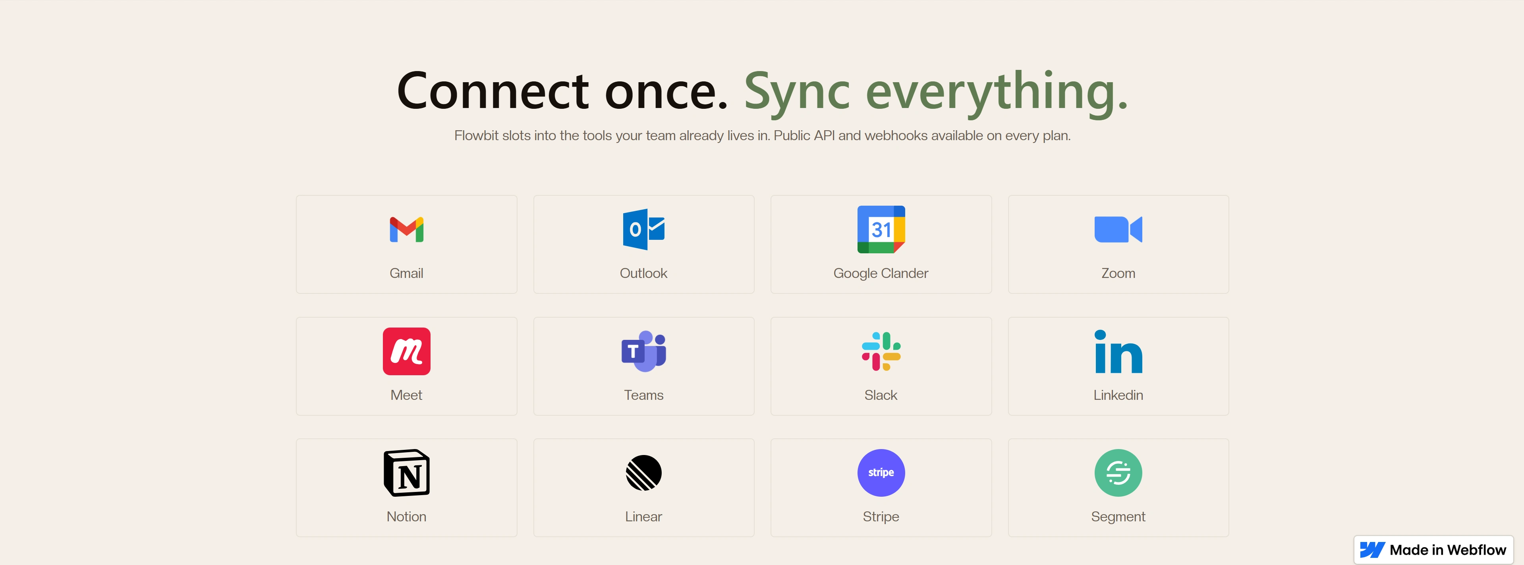Click the 'Meet' label text
The width and height of the screenshot is (1524, 565).
[406, 395]
